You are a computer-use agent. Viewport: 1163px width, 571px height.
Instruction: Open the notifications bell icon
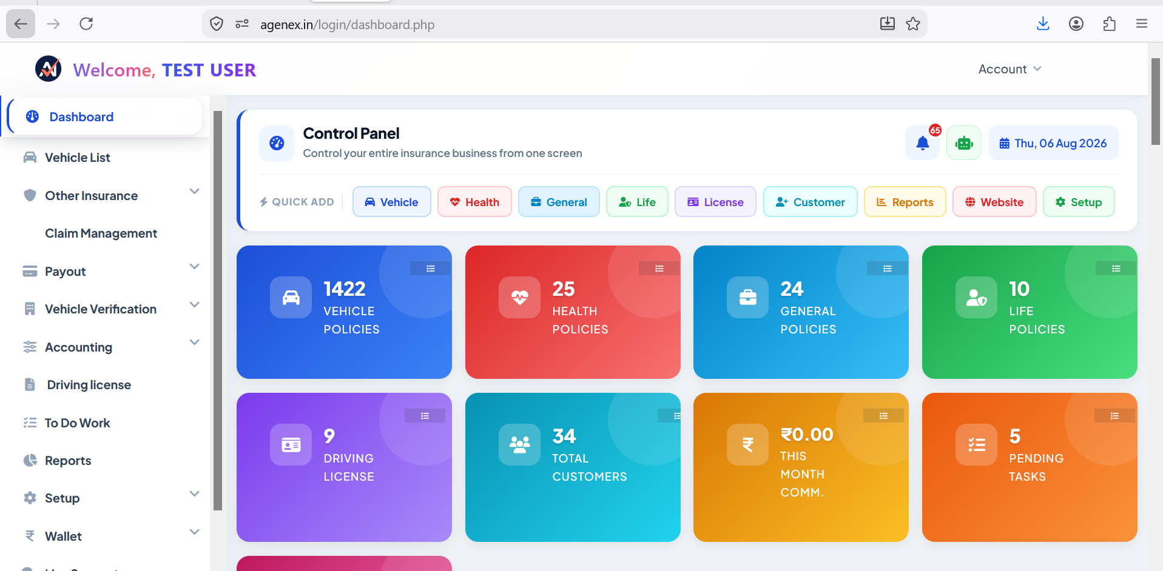click(x=922, y=143)
